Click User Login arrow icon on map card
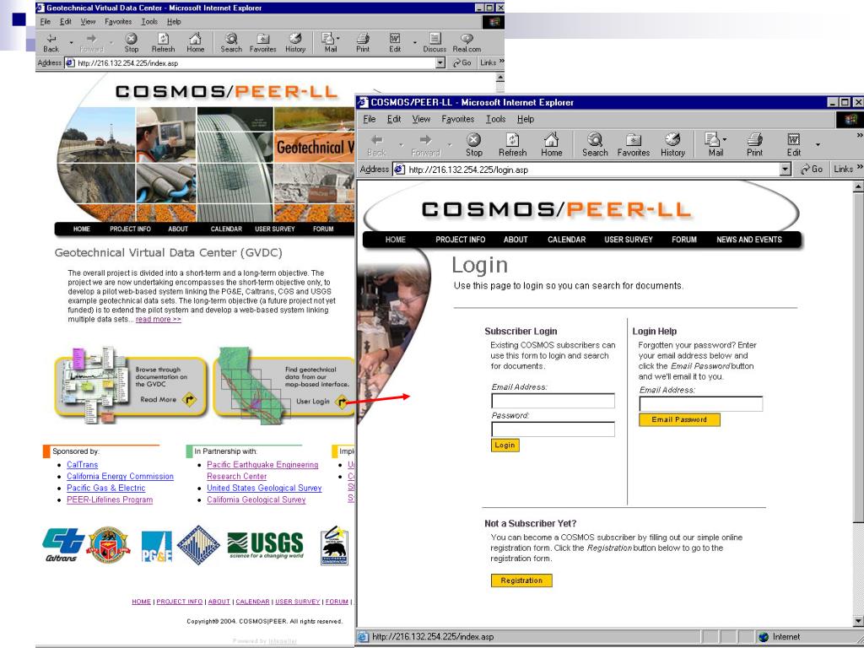The image size is (864, 648). tap(342, 401)
